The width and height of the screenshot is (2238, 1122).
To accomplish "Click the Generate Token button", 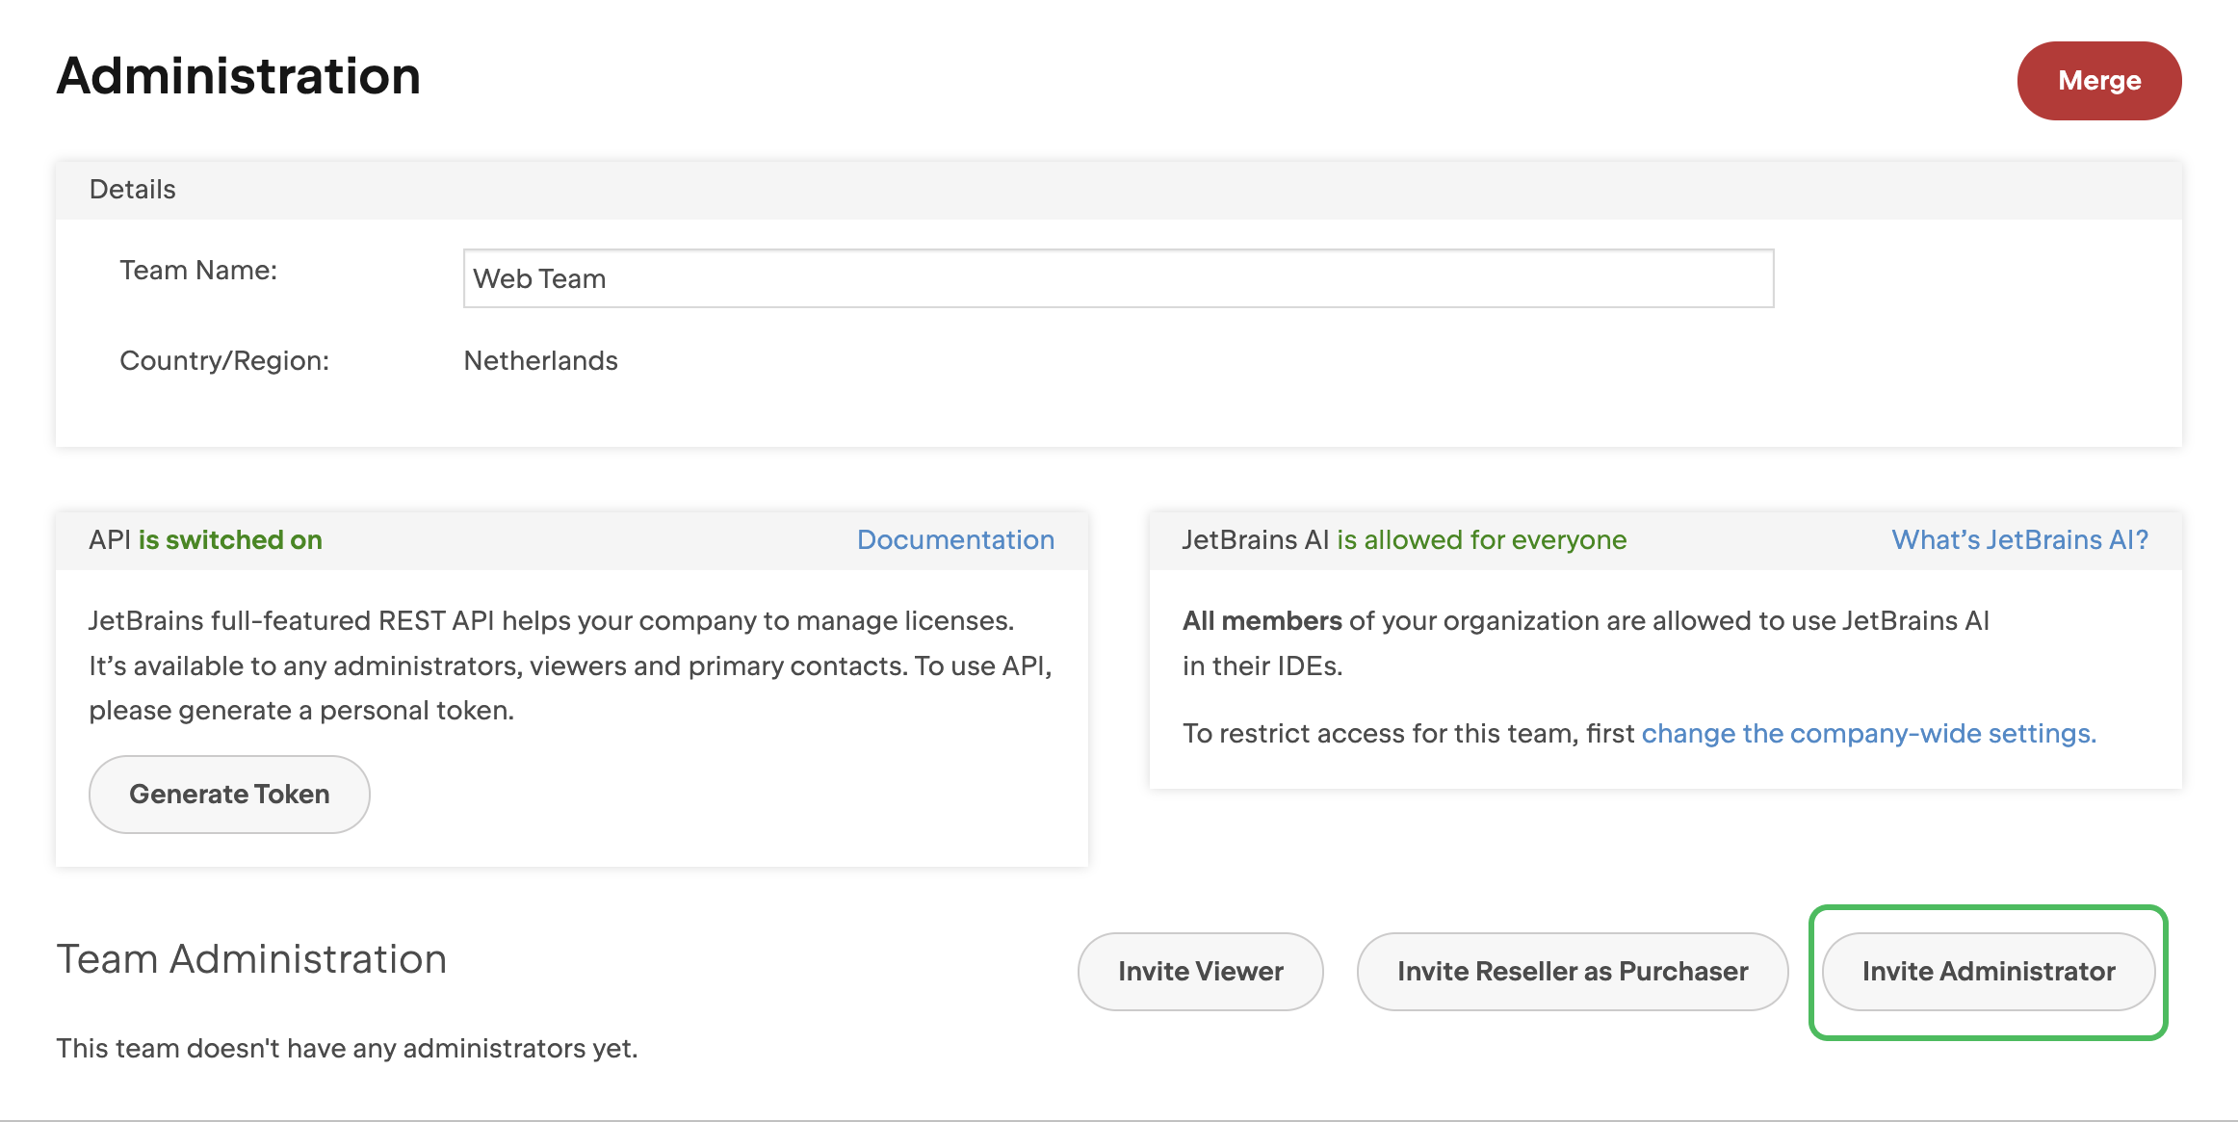I will click(x=229, y=794).
